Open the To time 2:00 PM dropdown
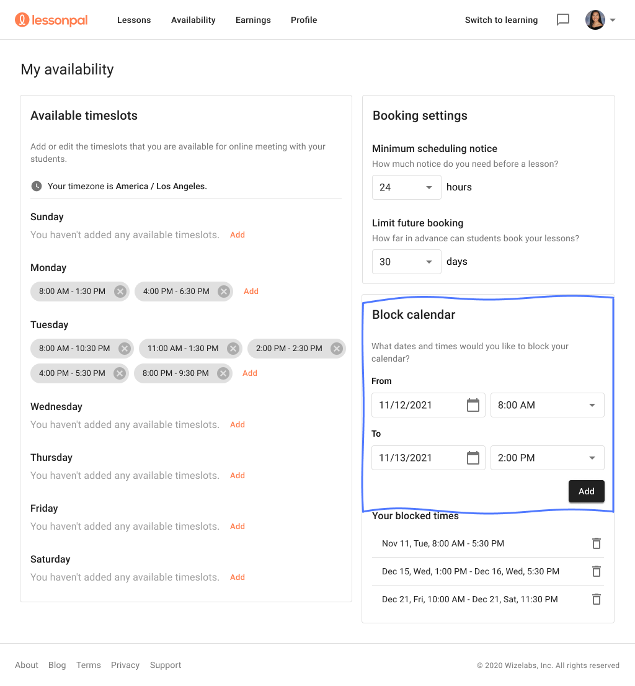635x686 pixels. (547, 458)
